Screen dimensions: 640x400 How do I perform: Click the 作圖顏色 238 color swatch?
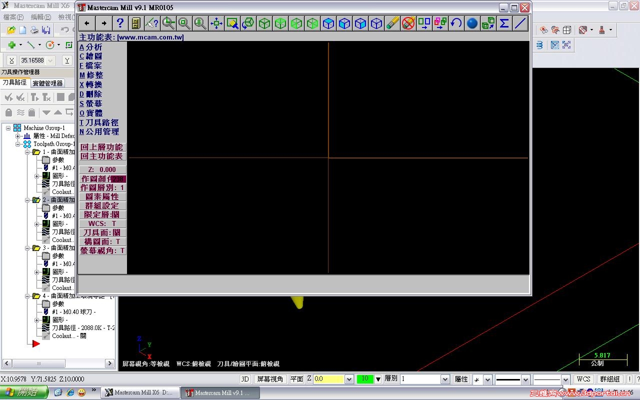coord(118,179)
